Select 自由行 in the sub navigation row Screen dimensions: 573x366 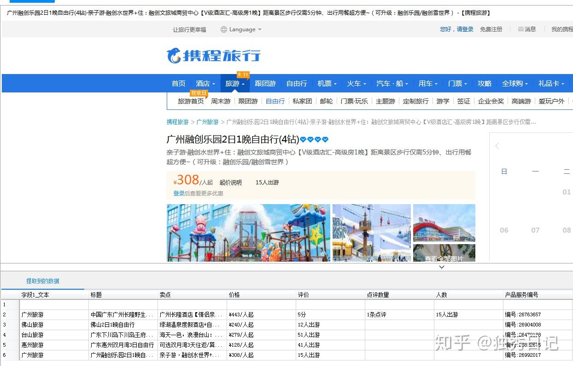275,101
